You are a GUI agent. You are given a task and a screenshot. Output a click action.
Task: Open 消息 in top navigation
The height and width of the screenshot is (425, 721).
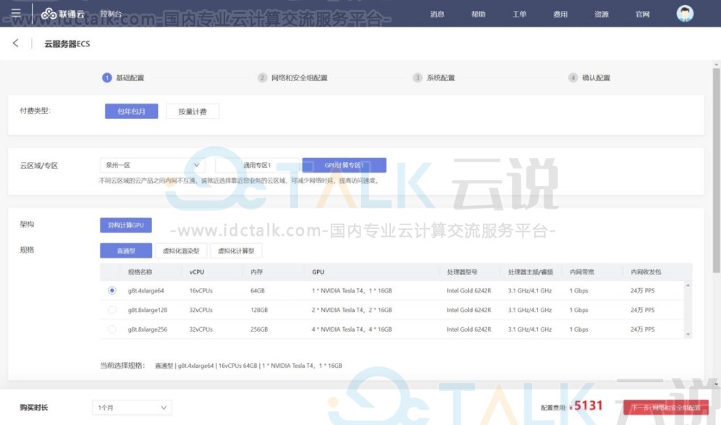(x=437, y=14)
